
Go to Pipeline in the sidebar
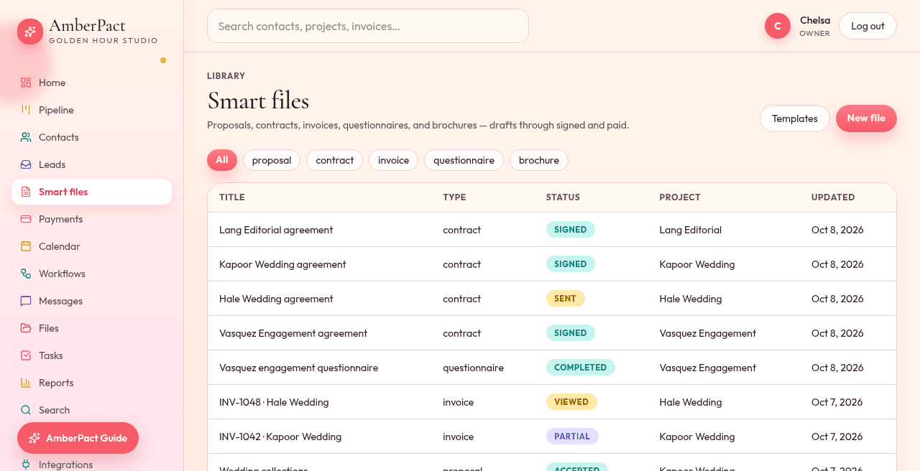pos(91,110)
